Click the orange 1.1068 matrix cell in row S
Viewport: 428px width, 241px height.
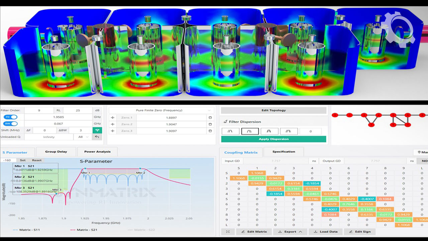[257, 173]
